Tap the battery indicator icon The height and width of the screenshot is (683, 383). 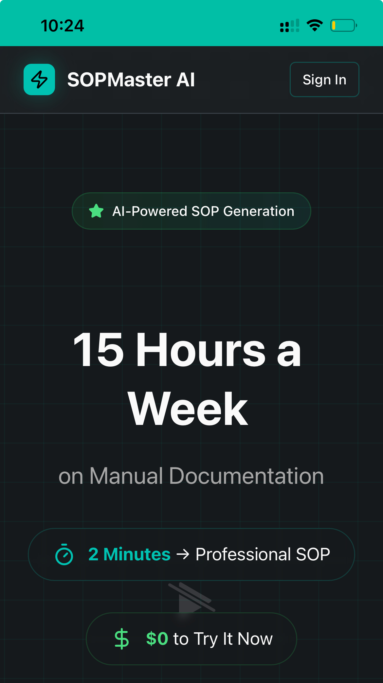343,26
